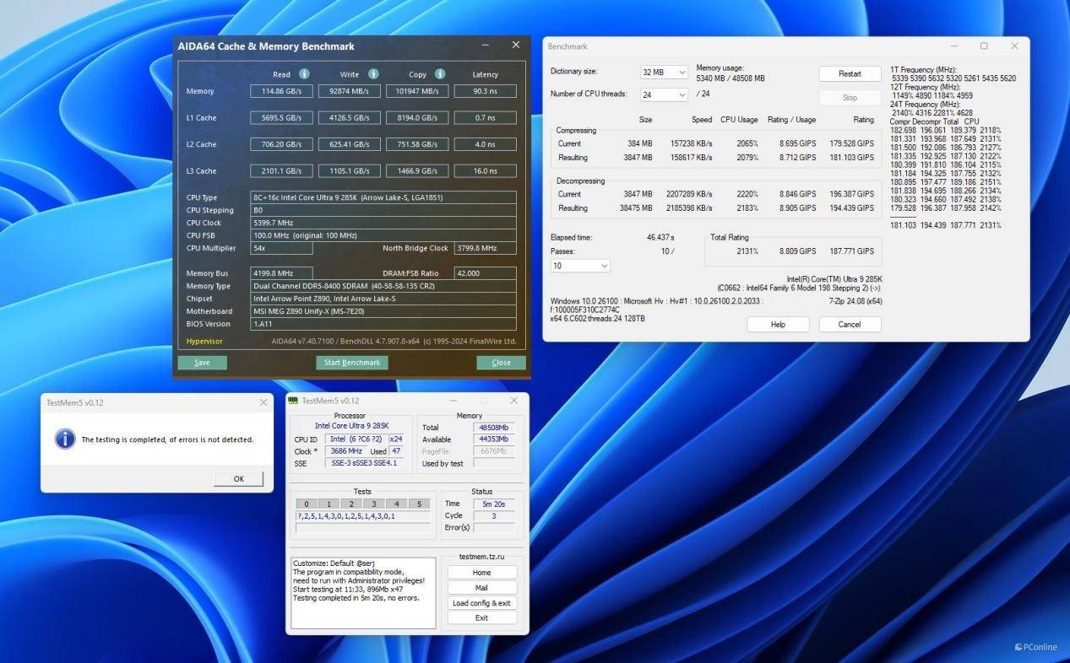Select test cell 3 in the Tests row
Viewport: 1070px width, 663px height.
(374, 504)
